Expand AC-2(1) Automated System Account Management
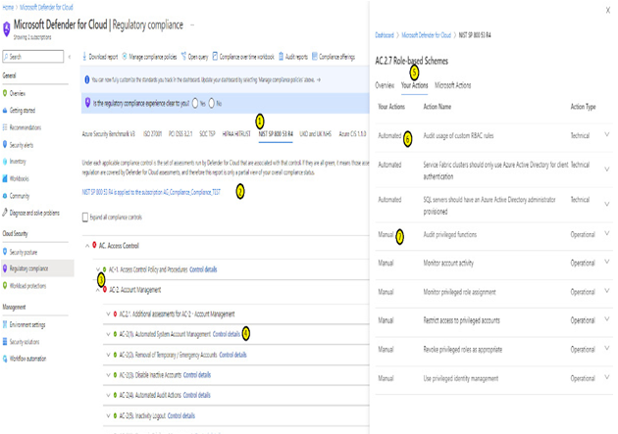 click(108, 334)
